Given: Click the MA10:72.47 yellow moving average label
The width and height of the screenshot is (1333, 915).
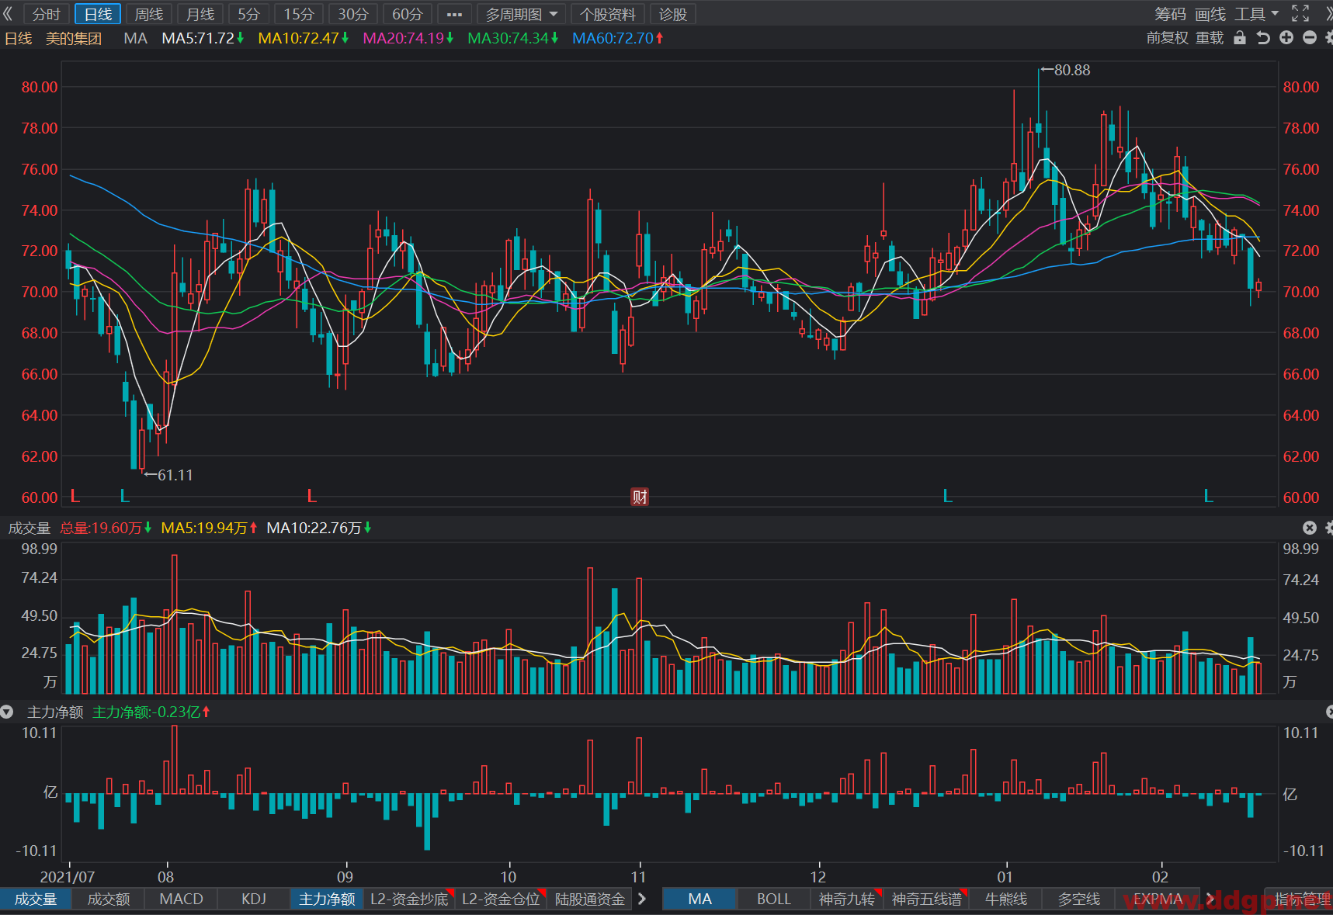Looking at the screenshot, I should 304,38.
